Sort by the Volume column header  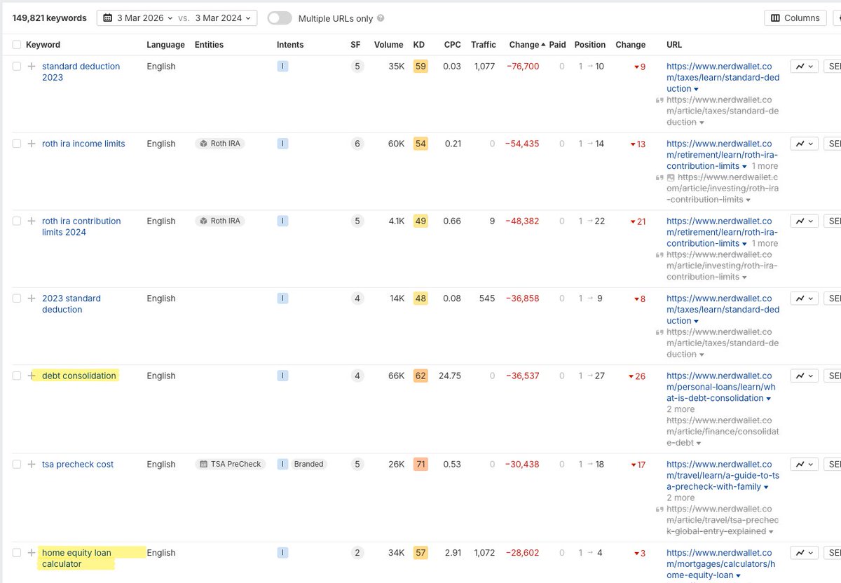(x=388, y=45)
